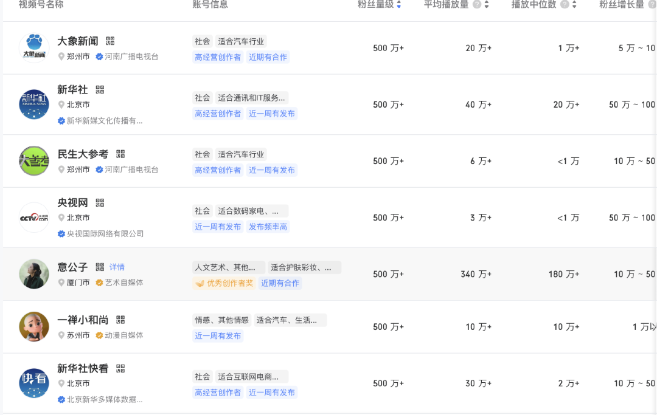The width and height of the screenshot is (657, 415).
Task: Open QR code icon beside 新华社快看
Action: (x=120, y=369)
